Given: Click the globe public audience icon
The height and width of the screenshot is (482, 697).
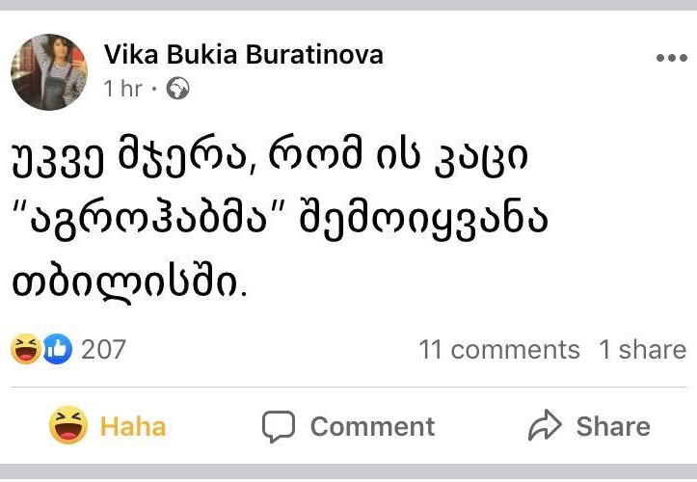Looking at the screenshot, I should (178, 89).
